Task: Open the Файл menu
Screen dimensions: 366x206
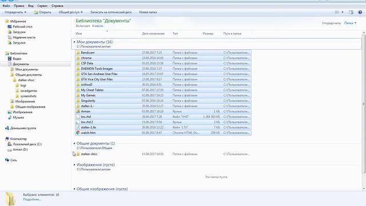Action: click(x=6, y=6)
